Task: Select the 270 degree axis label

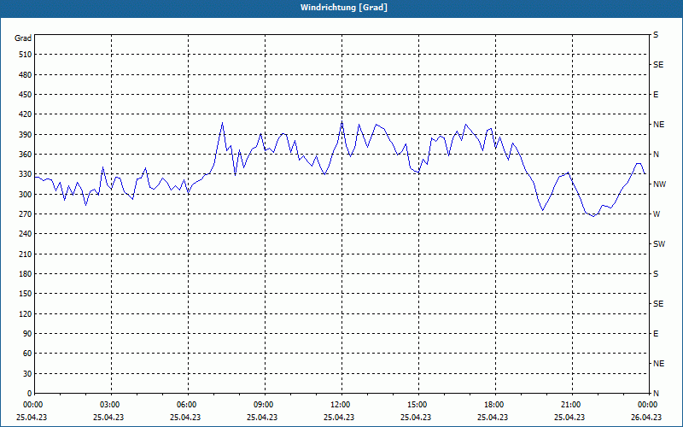Action: pos(25,214)
